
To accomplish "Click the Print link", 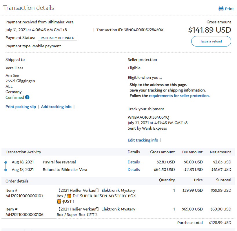I will (229, 9).
